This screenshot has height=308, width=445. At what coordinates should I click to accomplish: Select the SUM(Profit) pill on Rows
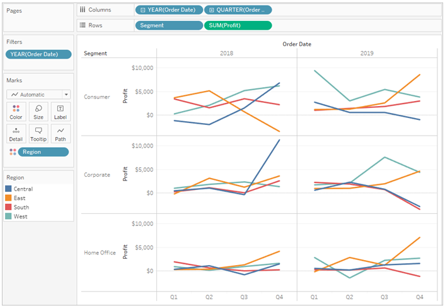click(237, 25)
